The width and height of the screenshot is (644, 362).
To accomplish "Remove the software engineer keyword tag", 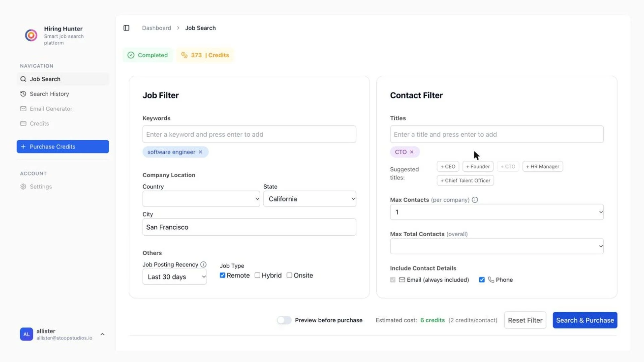I will point(201,152).
